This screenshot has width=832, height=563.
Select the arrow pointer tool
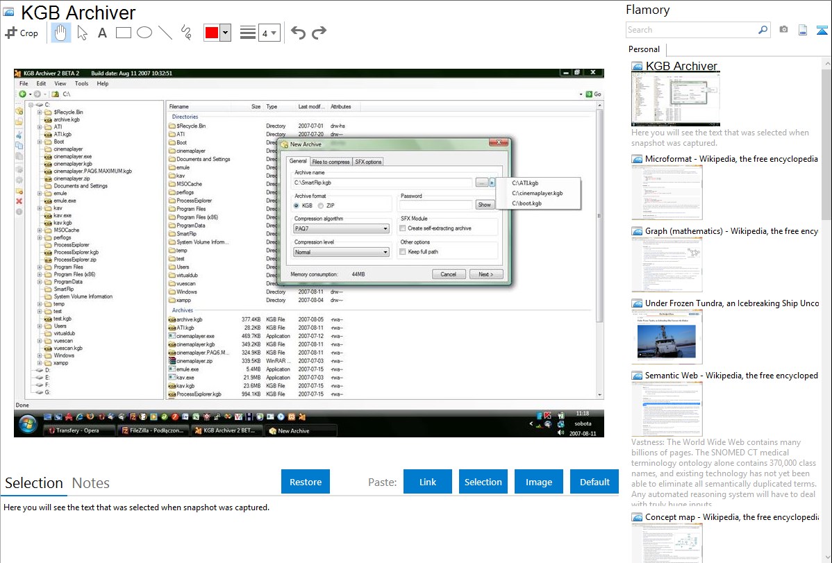(82, 33)
